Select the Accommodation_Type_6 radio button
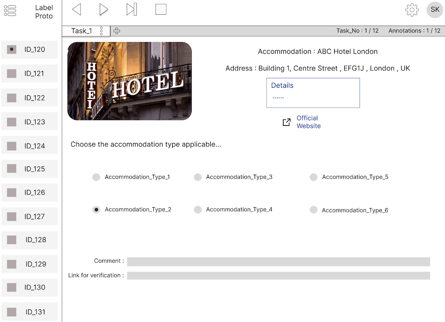The width and height of the screenshot is (445, 322). point(313,209)
